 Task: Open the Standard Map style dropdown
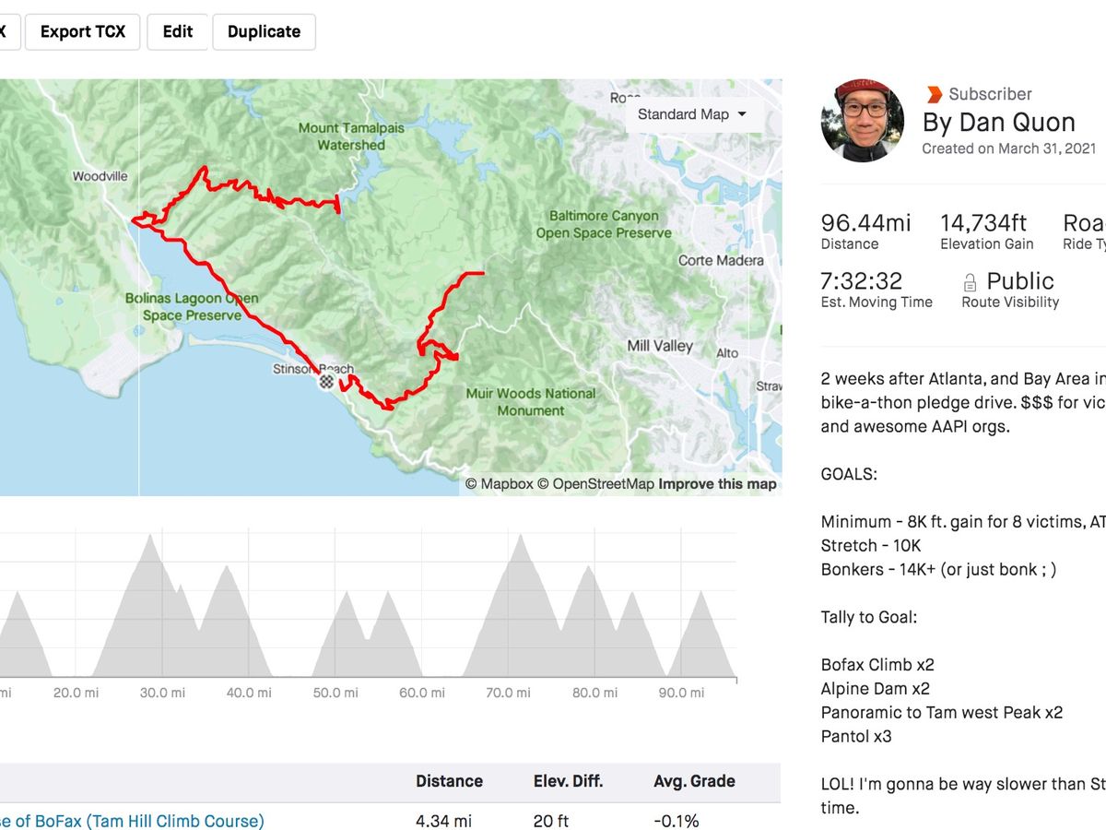[x=691, y=114]
